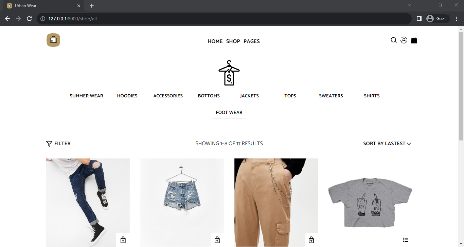
Task: Go to the Home menu item
Action: click(215, 41)
